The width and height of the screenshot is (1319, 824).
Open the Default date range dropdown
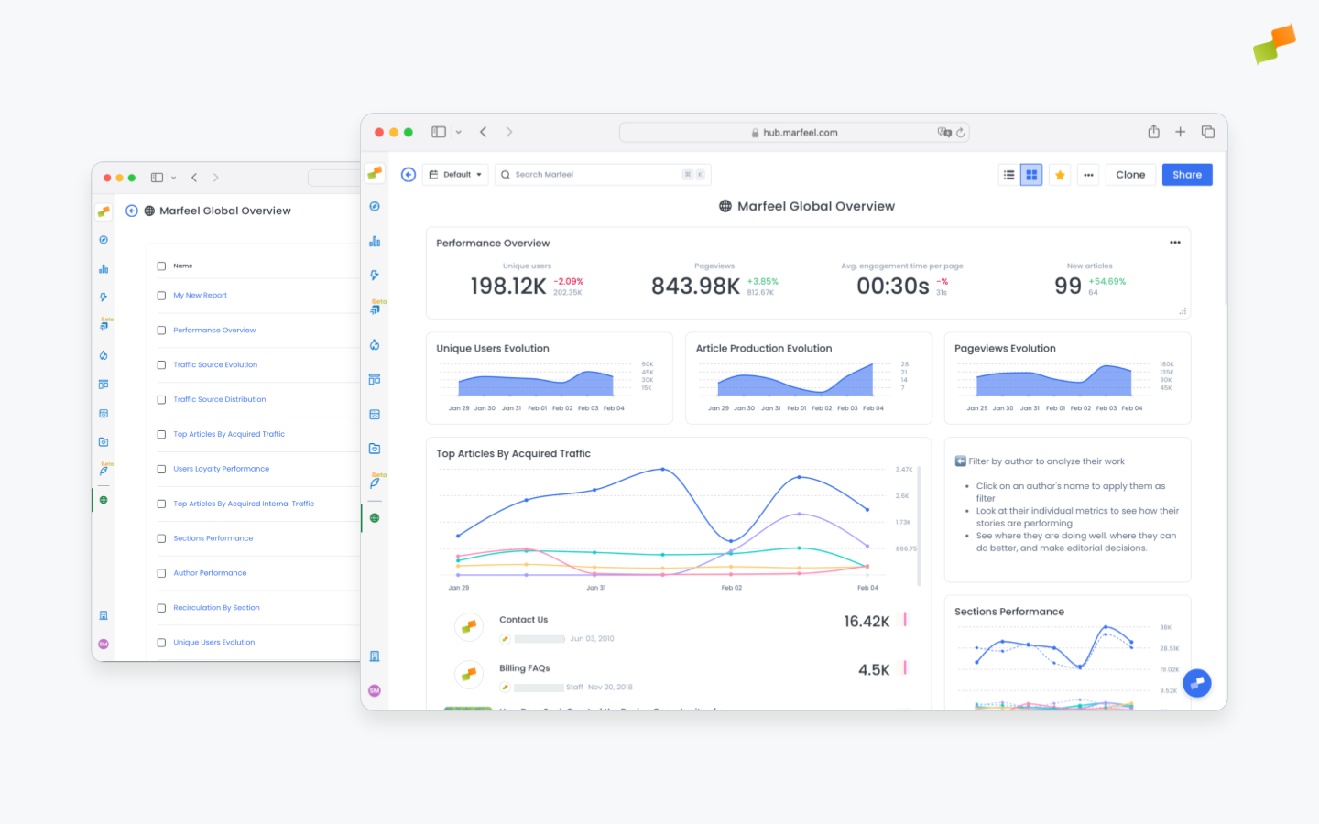pos(455,175)
